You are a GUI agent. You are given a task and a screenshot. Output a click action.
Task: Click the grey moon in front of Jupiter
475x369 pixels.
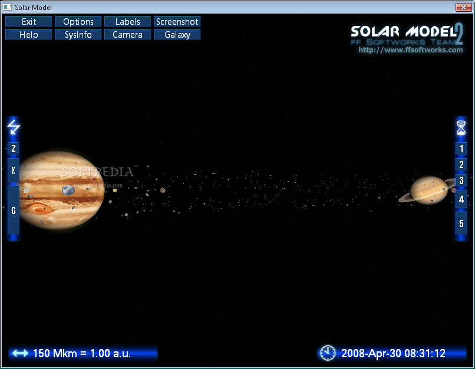tap(68, 190)
